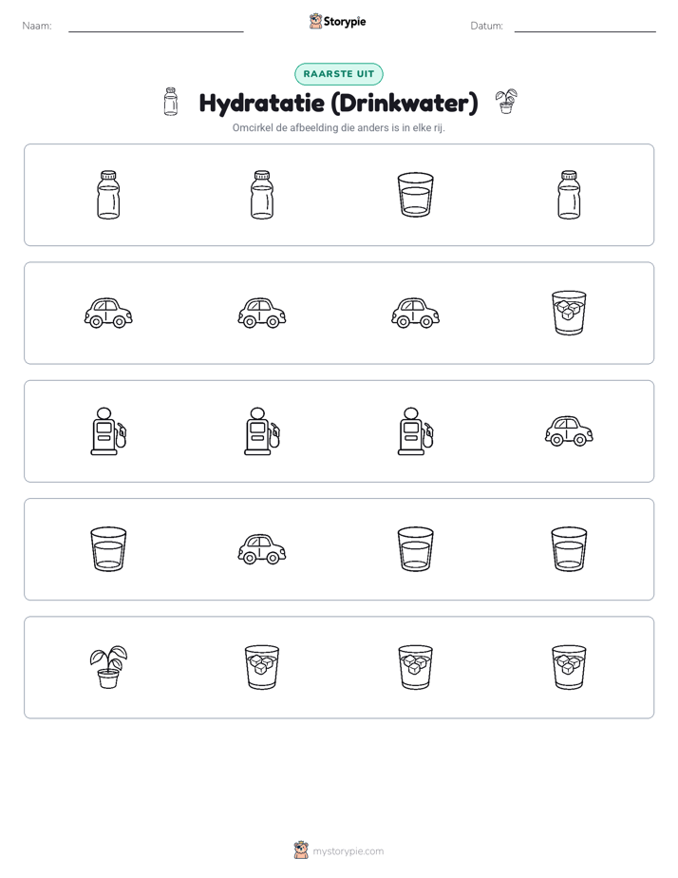678x878 pixels.
Task: Circle the water glass in the bottle row
Action: [x=415, y=195]
